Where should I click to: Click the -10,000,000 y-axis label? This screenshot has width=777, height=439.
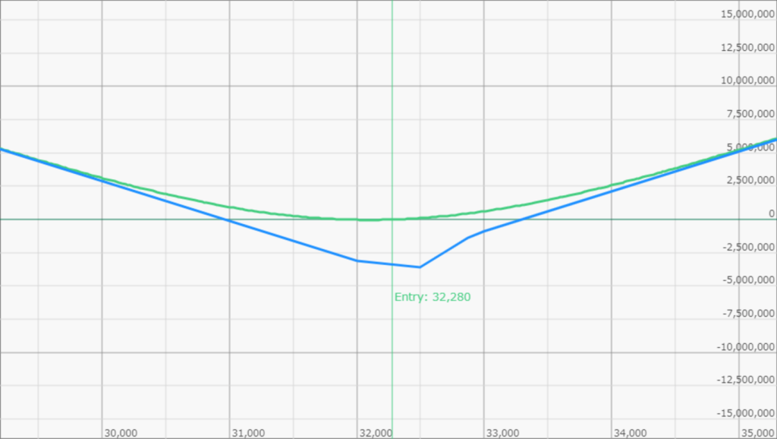tap(746, 347)
